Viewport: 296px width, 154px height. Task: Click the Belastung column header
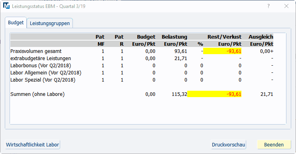point(174,37)
